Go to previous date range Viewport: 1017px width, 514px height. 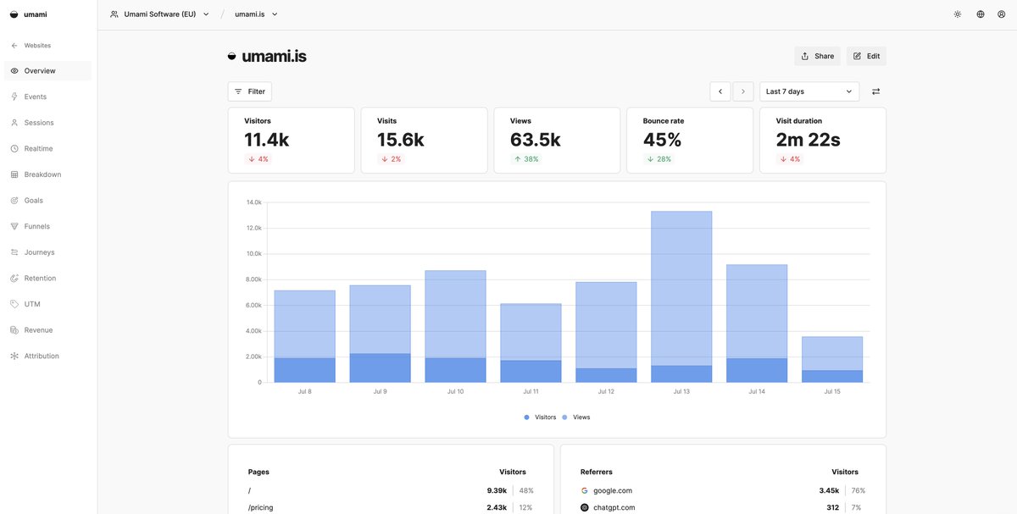(720, 91)
